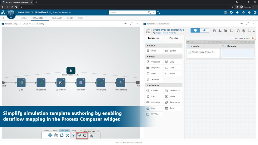This screenshot has height=145, width=258.
Task: Collapse the Inputs panel
Action: pos(191,46)
